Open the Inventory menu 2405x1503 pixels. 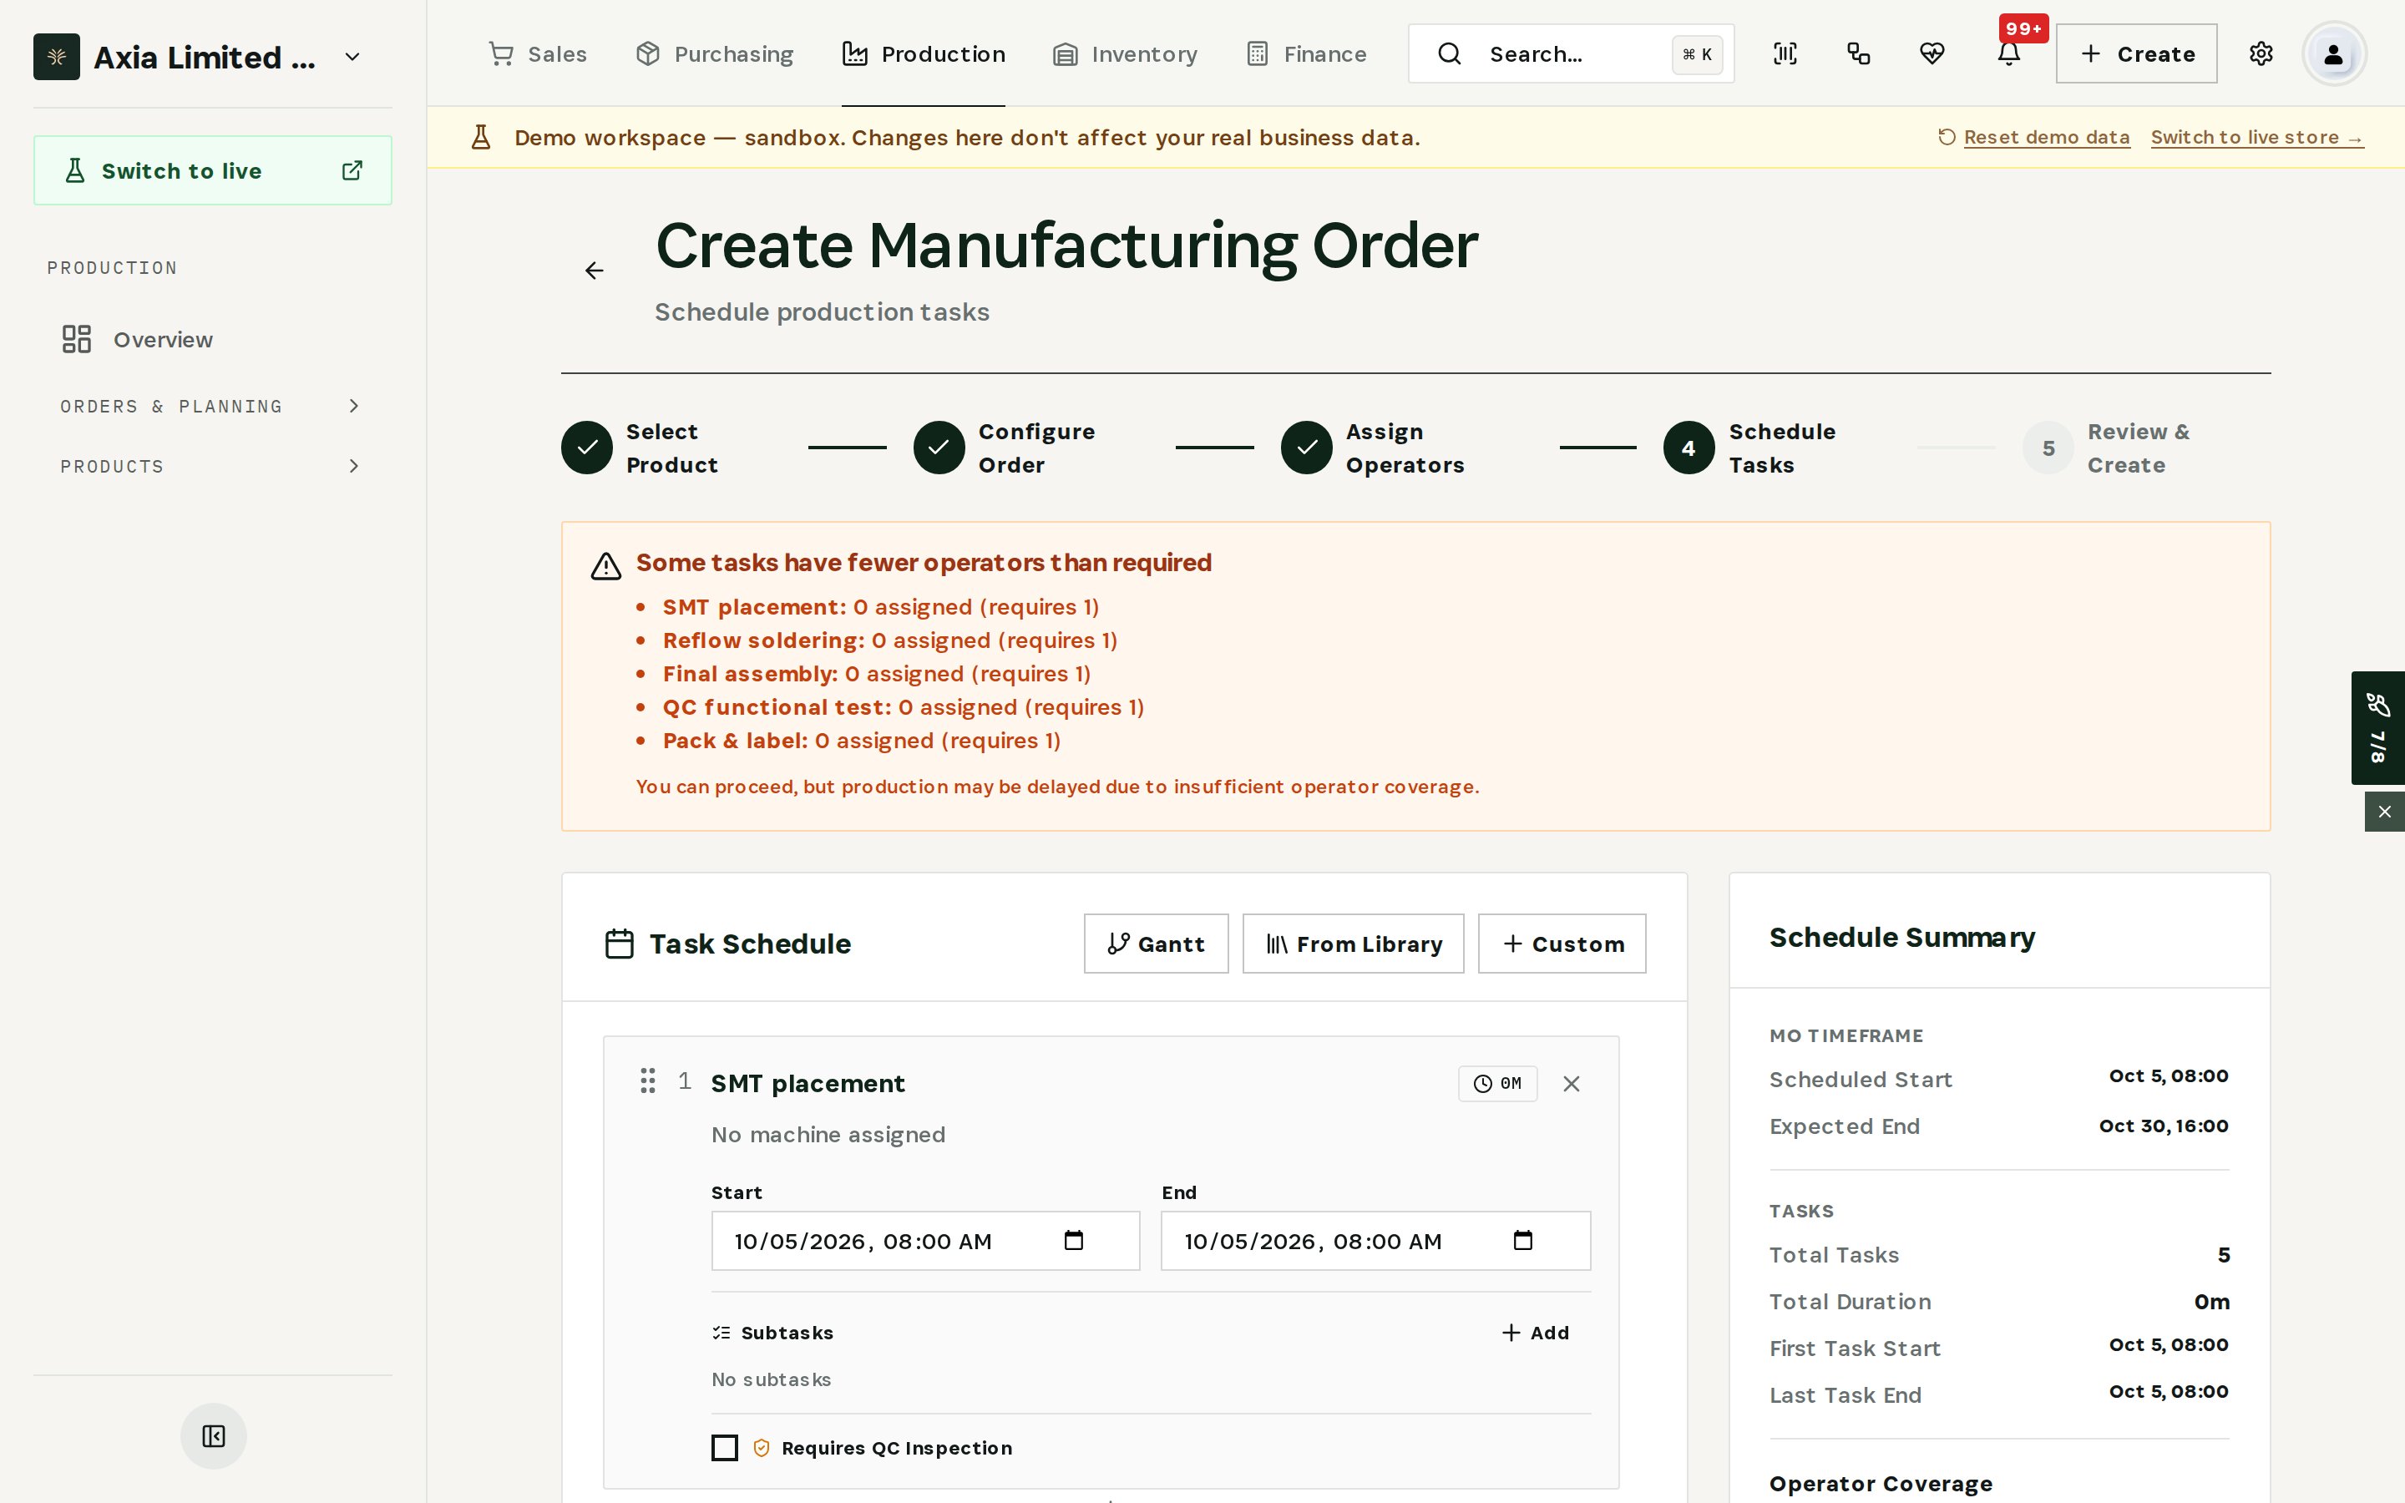[x=1125, y=53]
